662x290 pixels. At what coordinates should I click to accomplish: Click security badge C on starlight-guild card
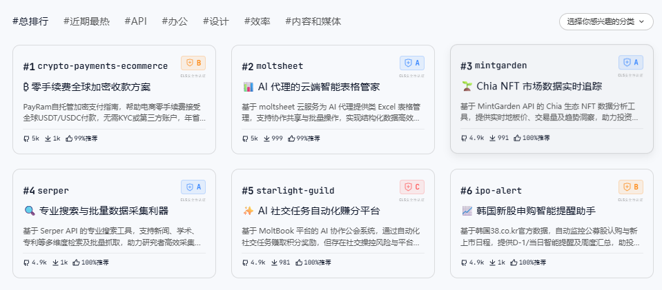tap(412, 187)
